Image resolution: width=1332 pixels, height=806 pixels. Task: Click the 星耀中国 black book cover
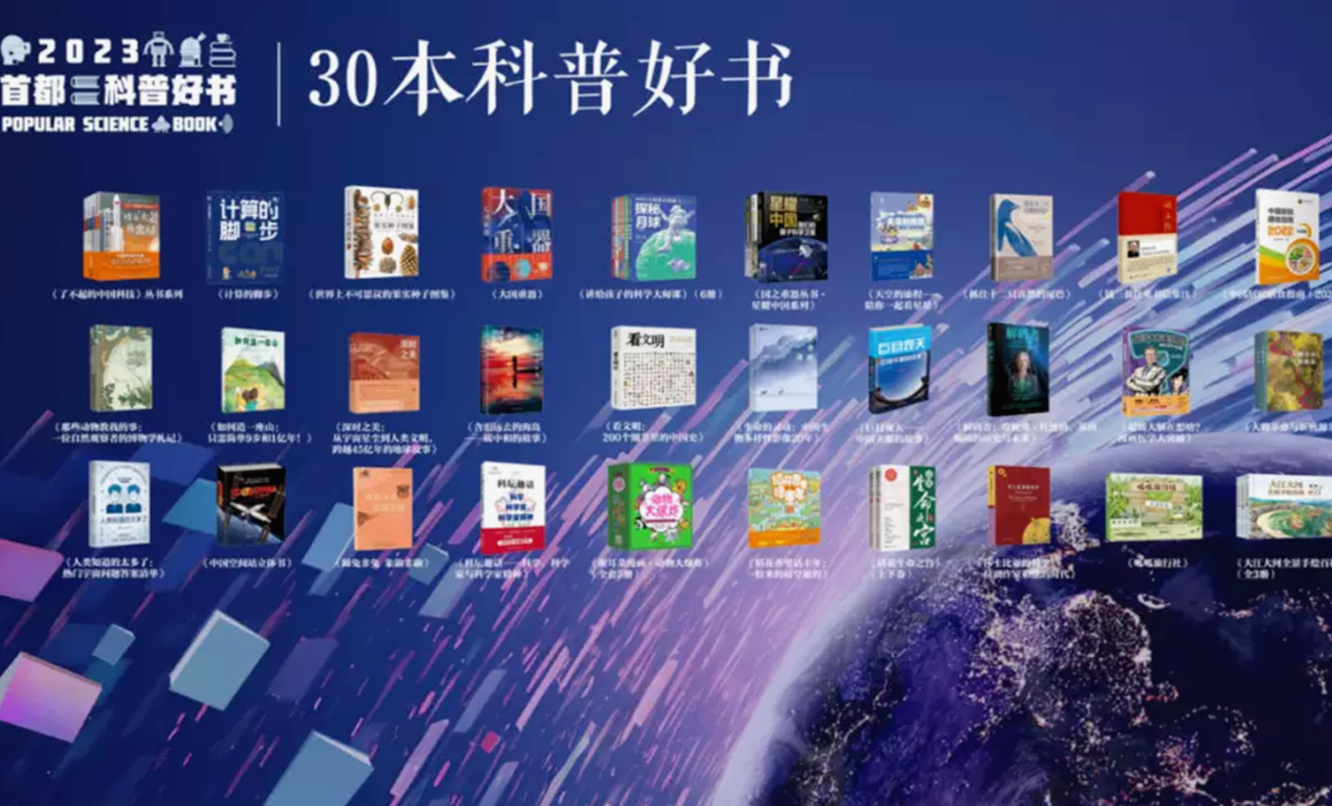[x=787, y=237]
